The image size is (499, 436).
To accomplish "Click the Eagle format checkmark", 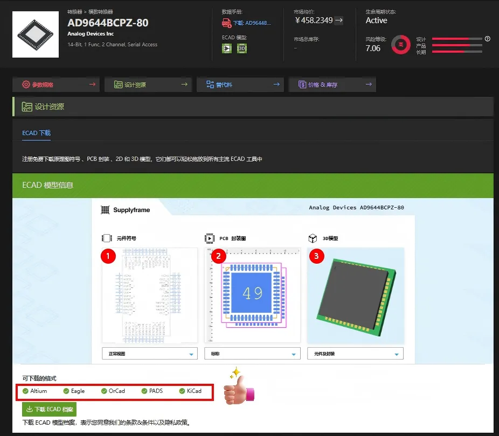I will (x=66, y=391).
